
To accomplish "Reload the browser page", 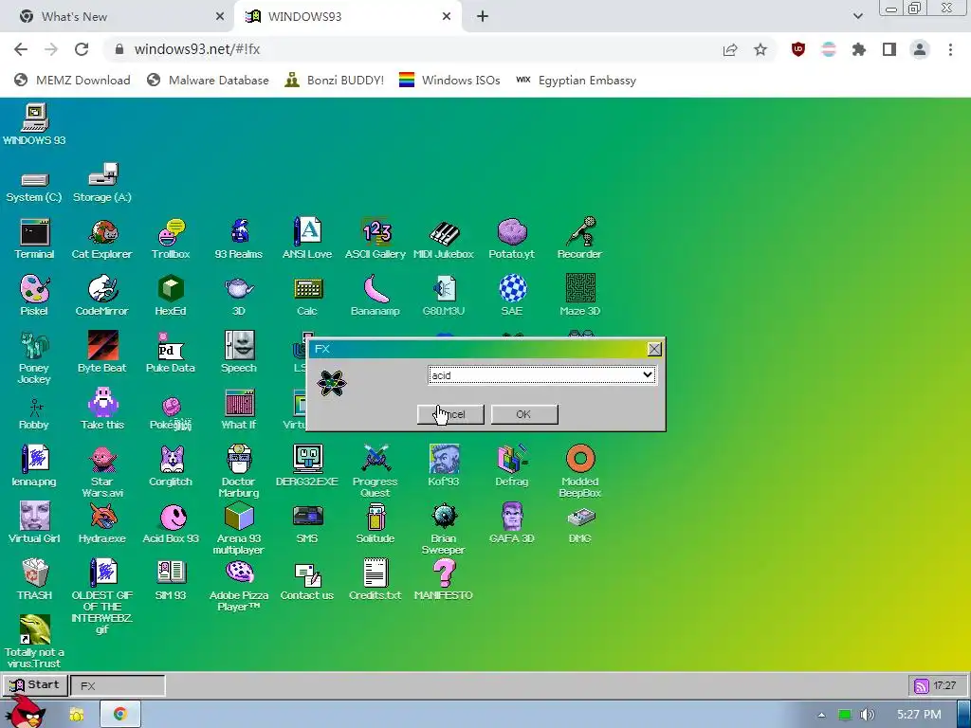I will [82, 49].
